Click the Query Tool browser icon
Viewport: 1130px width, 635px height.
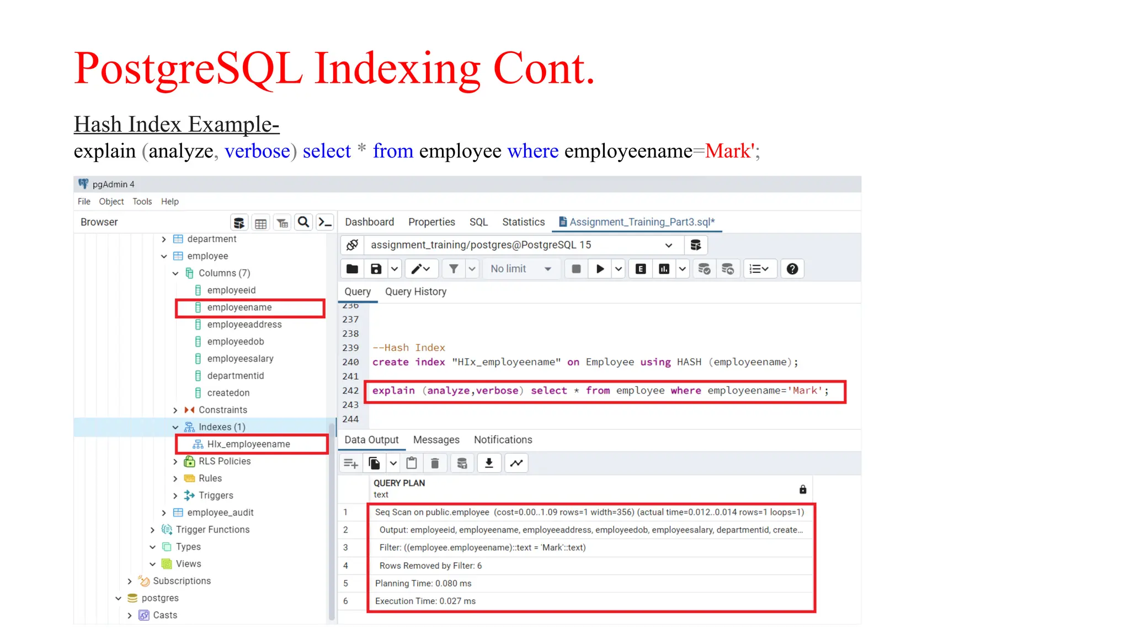click(239, 222)
